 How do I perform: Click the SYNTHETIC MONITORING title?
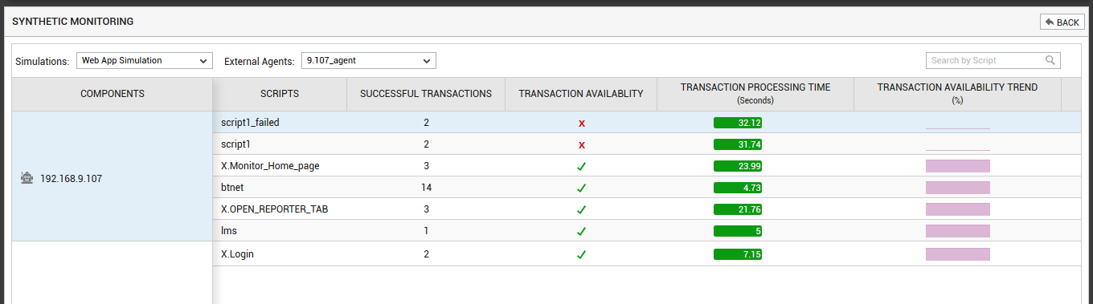pos(73,22)
